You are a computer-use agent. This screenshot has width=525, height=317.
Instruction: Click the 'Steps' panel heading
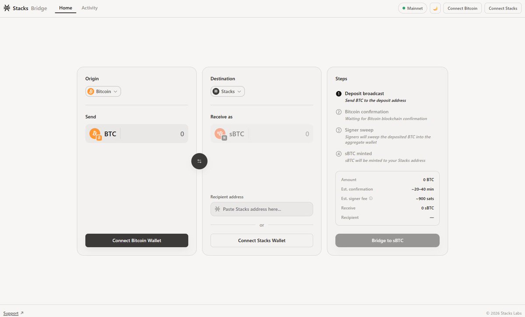[341, 79]
